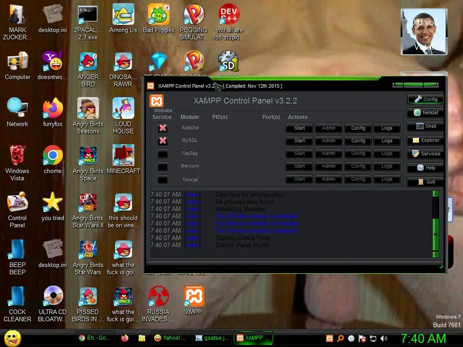This screenshot has width=463, height=347.
Task: Click the Firefox pinned taskbar icon
Action: (125, 338)
